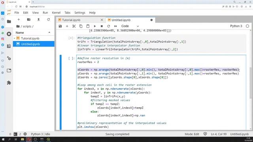Open the Code cell type dropdown
The width and height of the screenshot is (253, 142).
click(130, 26)
